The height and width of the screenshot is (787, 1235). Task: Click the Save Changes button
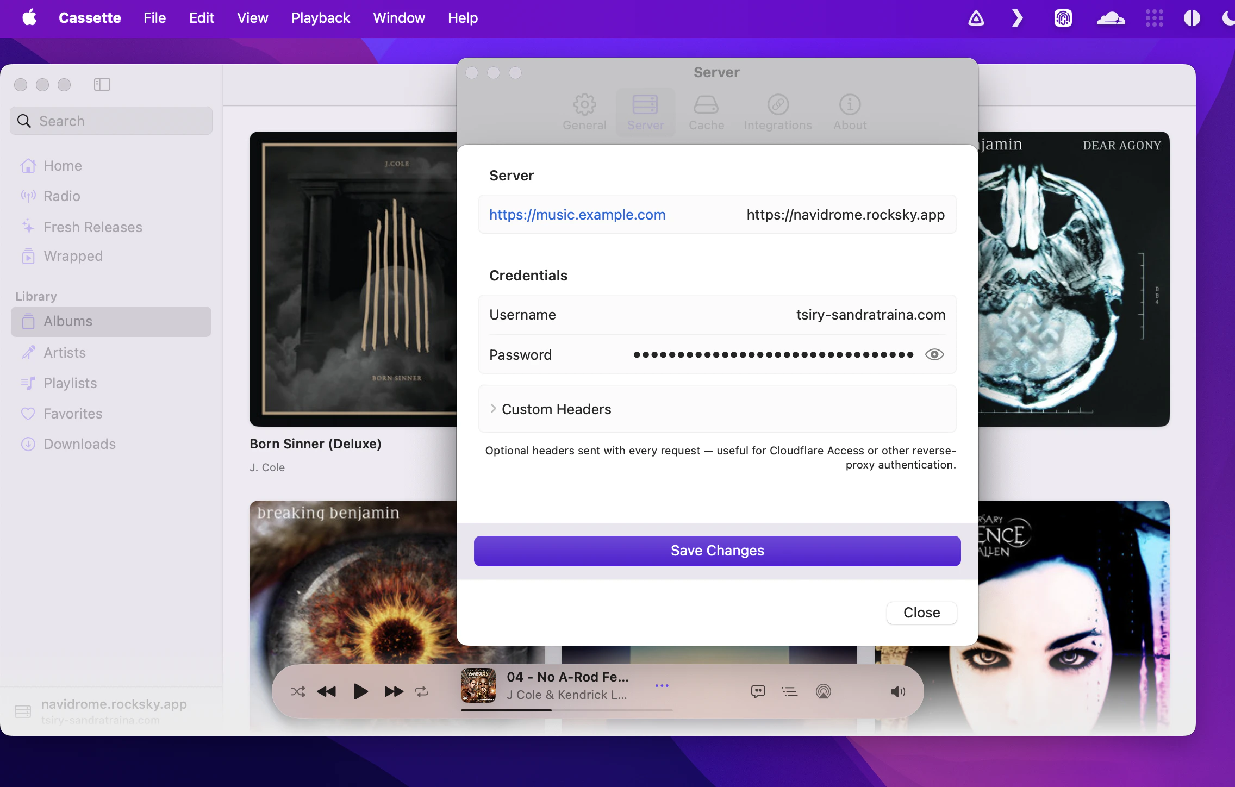point(717,551)
